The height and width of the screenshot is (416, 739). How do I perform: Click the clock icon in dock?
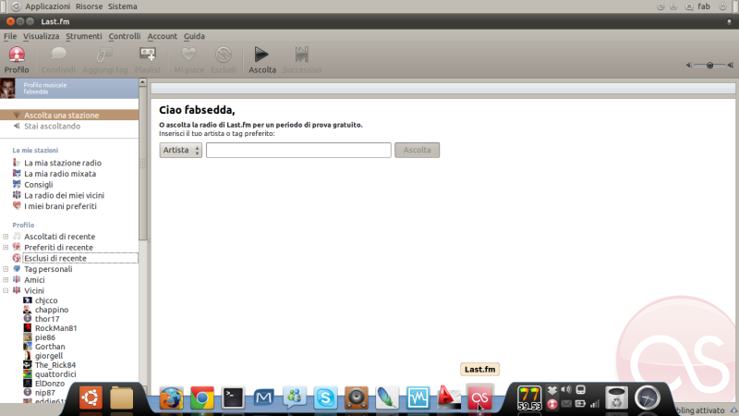click(x=648, y=398)
